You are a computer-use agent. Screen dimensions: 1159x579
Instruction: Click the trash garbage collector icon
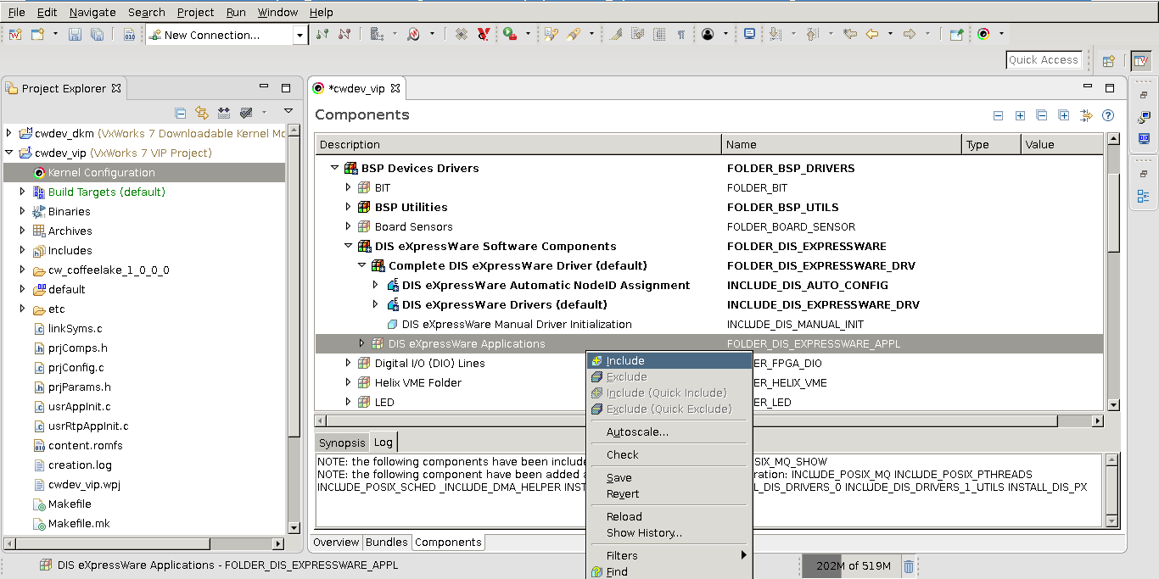click(x=909, y=566)
